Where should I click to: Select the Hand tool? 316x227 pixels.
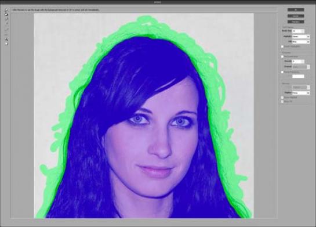[x=6, y=44]
